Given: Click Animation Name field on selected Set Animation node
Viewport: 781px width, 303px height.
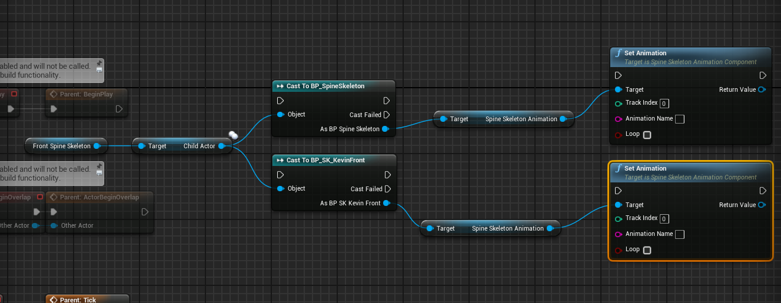Looking at the screenshot, I should (x=680, y=235).
